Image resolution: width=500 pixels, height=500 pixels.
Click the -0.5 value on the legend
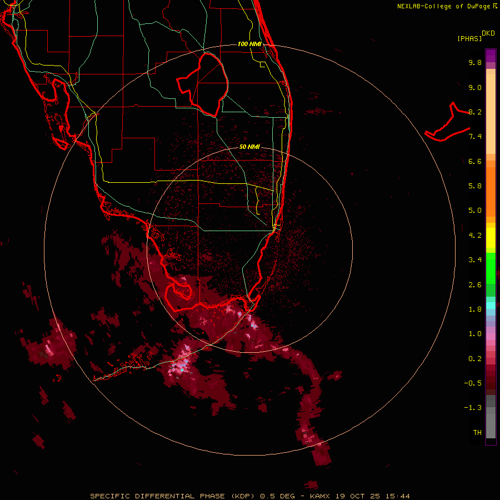[x=473, y=383]
